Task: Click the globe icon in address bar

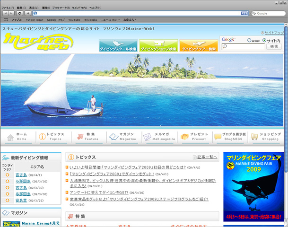Action: pyautogui.click(x=35, y=13)
